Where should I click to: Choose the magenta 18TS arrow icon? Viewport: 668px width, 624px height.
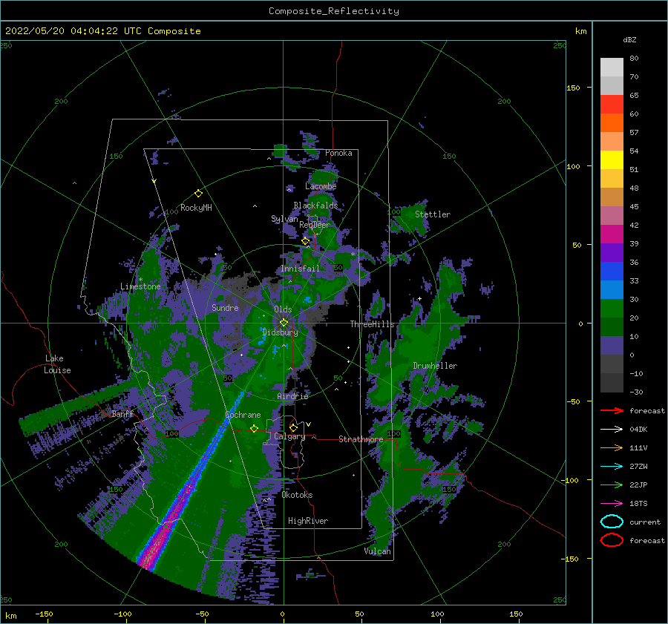(x=612, y=504)
